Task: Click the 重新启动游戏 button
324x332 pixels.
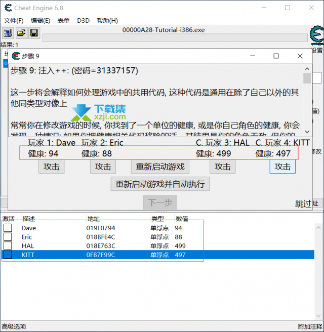Action: (x=160, y=167)
